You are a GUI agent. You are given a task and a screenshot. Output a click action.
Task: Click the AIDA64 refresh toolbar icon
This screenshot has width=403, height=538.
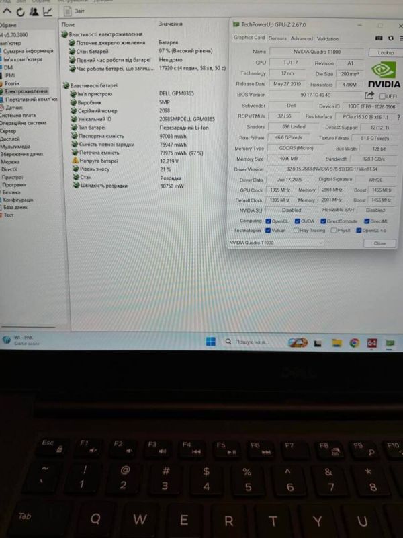[21, 12]
